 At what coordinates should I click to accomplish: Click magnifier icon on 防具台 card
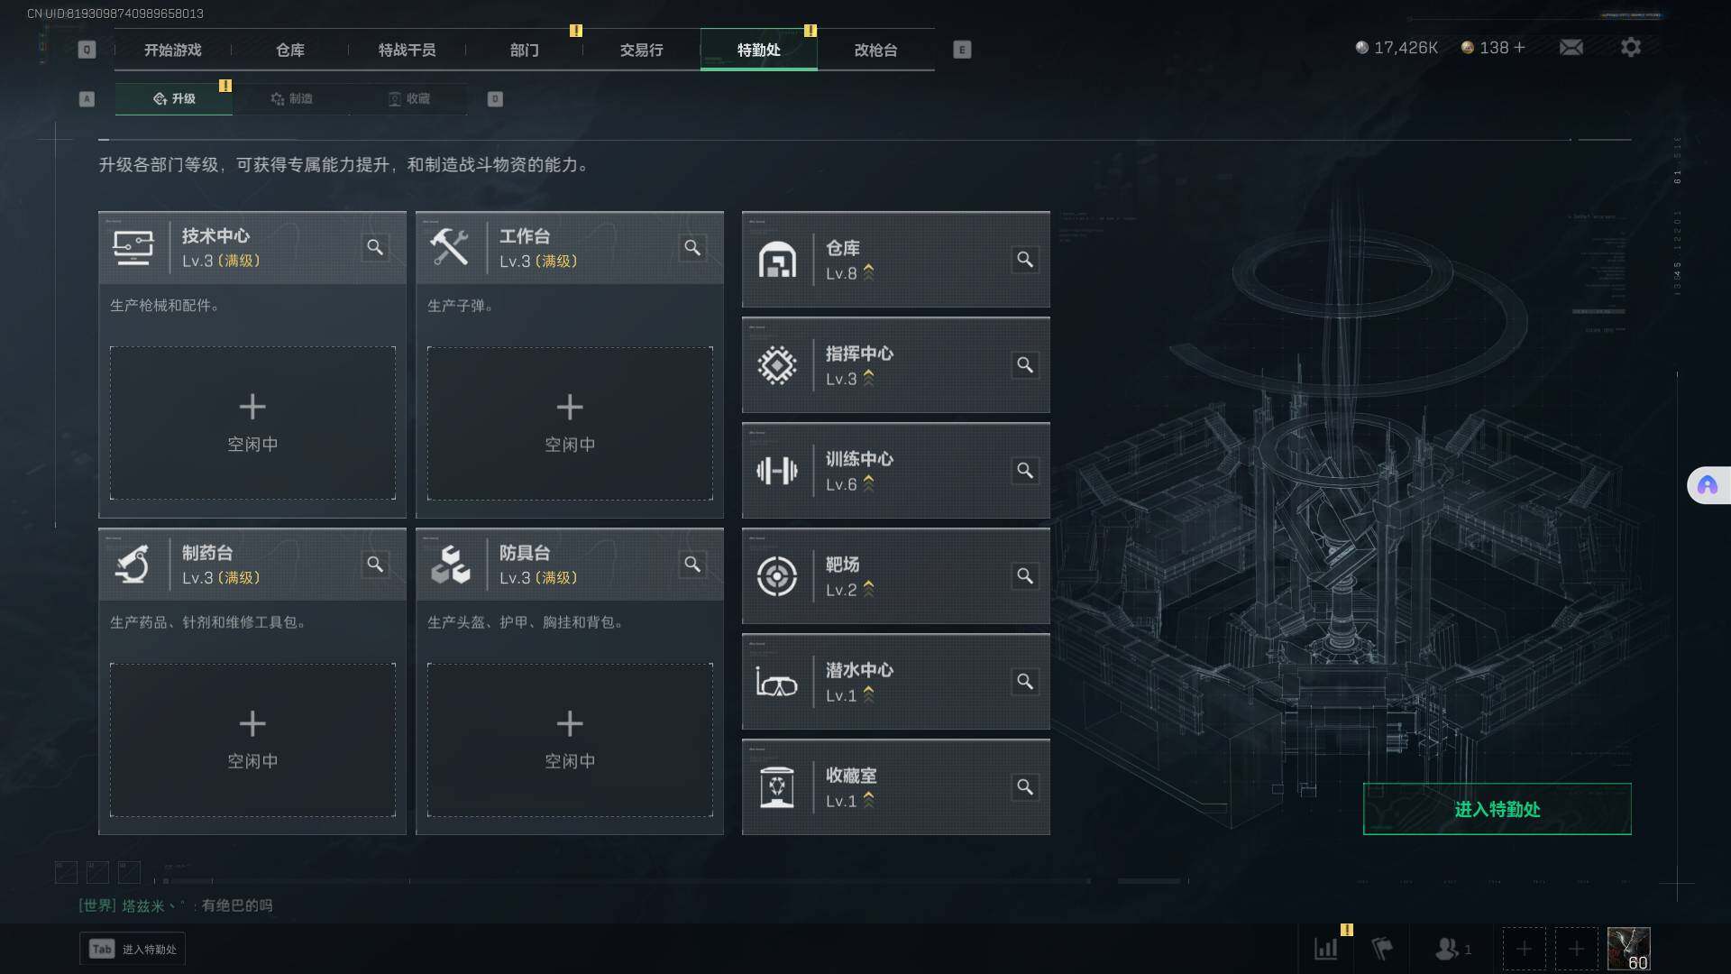click(x=692, y=564)
